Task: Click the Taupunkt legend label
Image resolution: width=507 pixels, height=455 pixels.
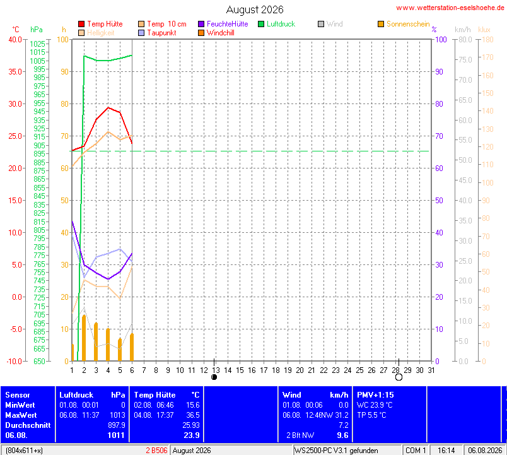Action: [161, 33]
